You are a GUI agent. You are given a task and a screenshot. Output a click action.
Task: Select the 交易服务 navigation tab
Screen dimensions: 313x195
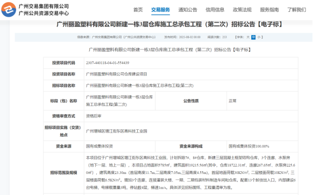(x=160, y=10)
